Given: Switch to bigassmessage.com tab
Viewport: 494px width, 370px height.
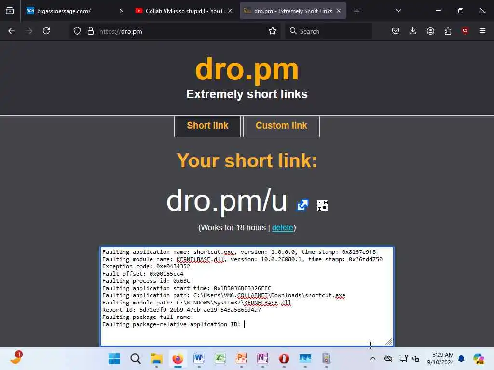Looking at the screenshot, I should 75,11.
